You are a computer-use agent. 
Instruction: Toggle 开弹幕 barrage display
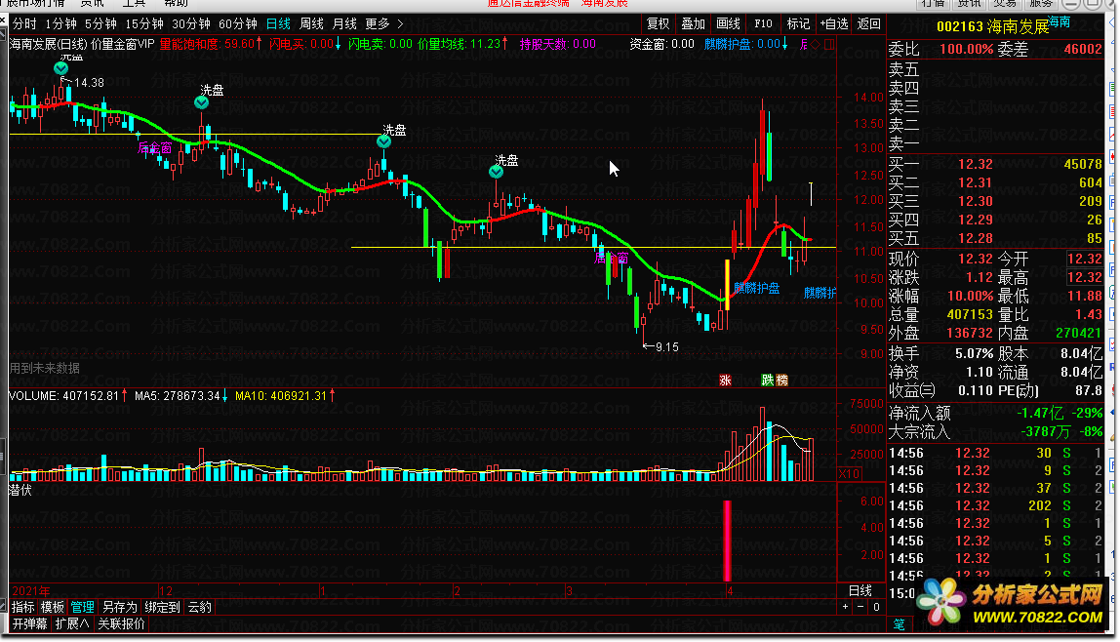coord(30,624)
